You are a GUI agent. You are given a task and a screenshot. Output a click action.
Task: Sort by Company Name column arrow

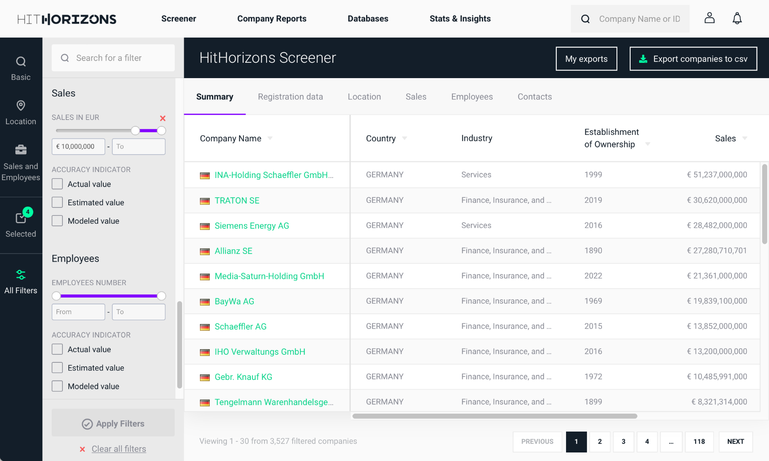270,138
